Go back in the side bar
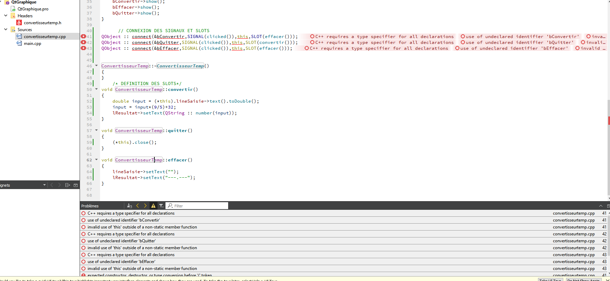 [52, 185]
